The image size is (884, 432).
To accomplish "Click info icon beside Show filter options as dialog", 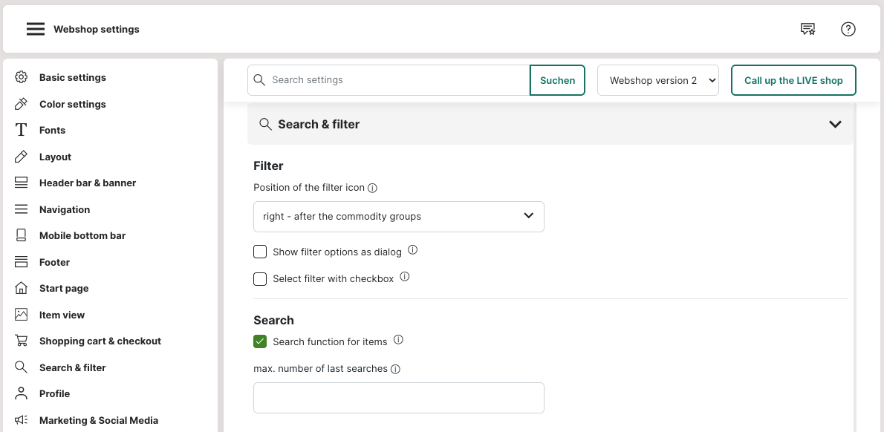I will (x=413, y=250).
